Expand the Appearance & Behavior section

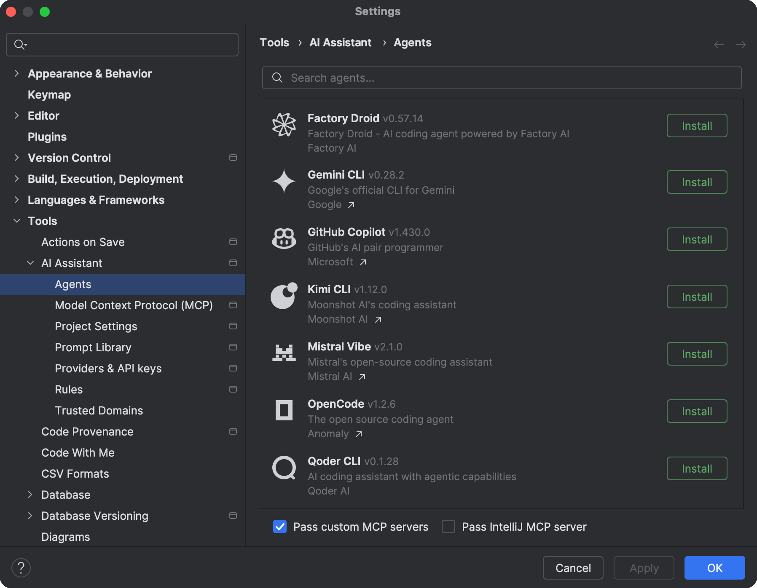coord(17,74)
